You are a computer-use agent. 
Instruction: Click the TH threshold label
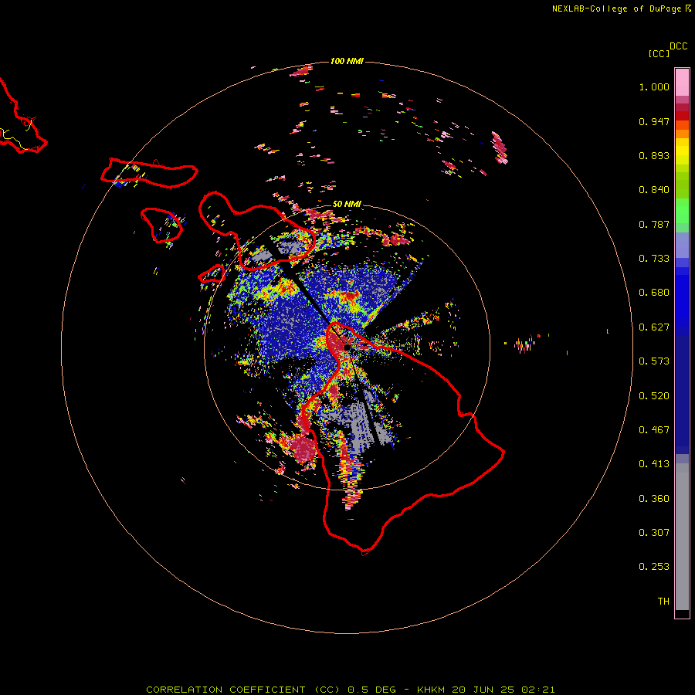(x=663, y=602)
